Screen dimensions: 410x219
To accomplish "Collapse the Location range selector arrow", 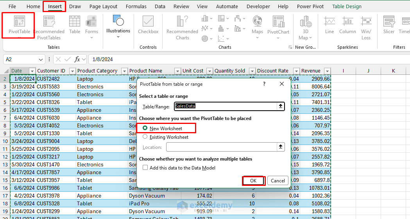I will click(x=280, y=147).
